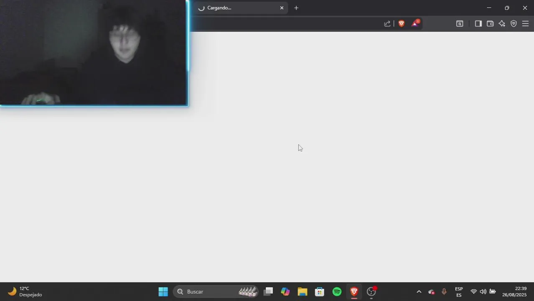Click the microphone tray icon
534x301 pixels.
pyautogui.click(x=444, y=292)
